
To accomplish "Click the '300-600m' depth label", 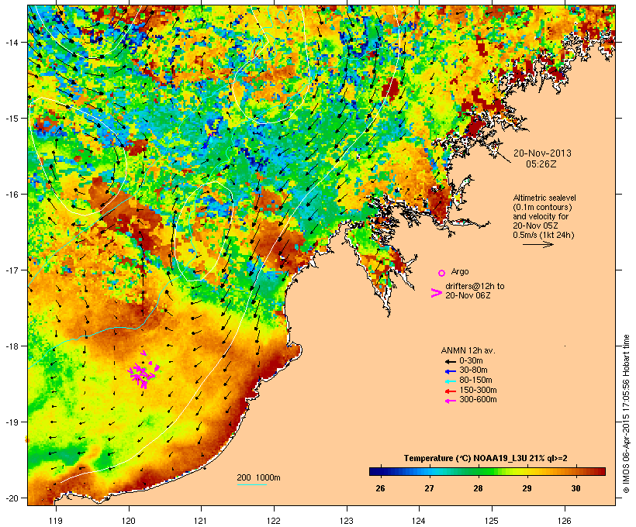I will (478, 400).
